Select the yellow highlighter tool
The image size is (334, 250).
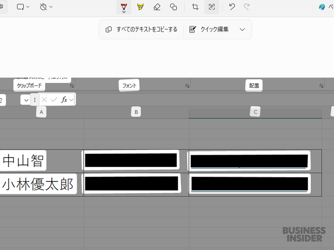pos(140,7)
